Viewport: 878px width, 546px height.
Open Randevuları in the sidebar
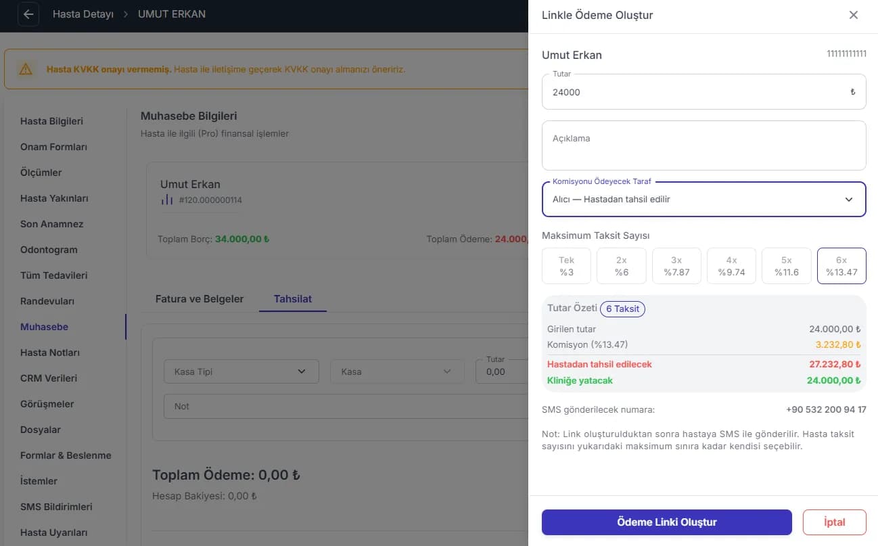(x=47, y=301)
